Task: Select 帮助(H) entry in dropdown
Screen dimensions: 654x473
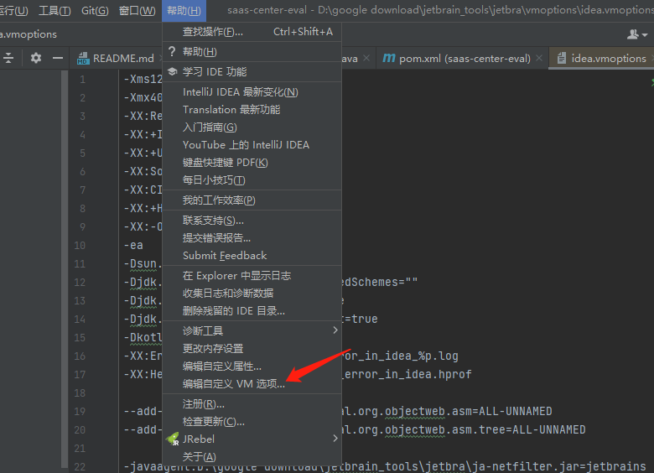Action: coord(252,52)
